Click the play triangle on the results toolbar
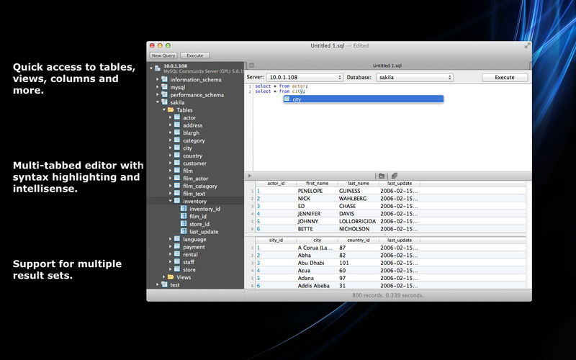The image size is (576, 360). 250,176
